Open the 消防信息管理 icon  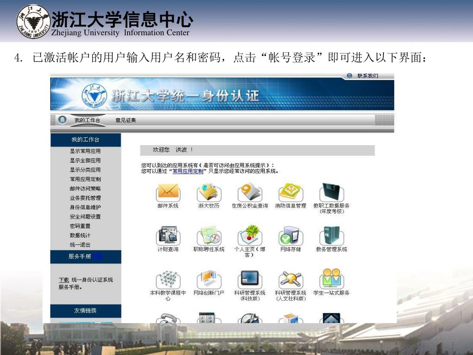(291, 193)
